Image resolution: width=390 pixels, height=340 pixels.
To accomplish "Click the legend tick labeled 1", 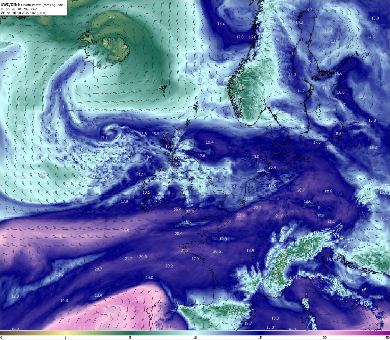I will click(65, 338).
